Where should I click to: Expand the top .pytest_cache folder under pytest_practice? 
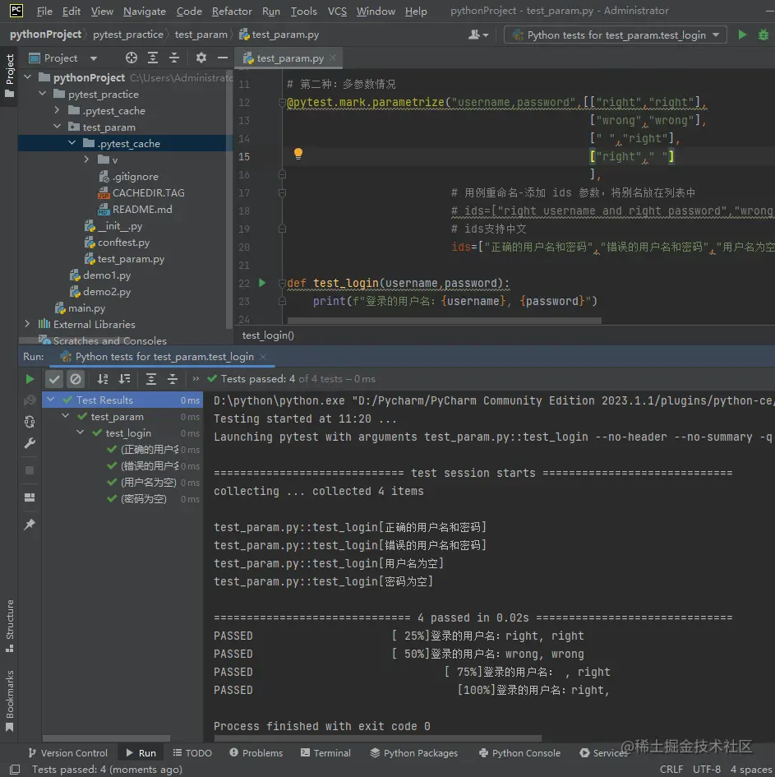57,110
